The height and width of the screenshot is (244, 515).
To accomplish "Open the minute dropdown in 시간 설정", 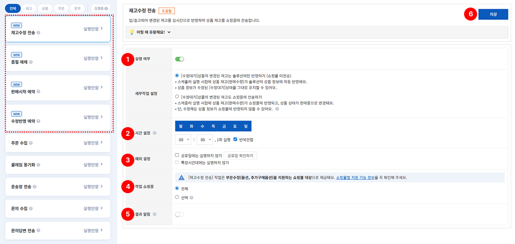I will pyautogui.click(x=204, y=140).
